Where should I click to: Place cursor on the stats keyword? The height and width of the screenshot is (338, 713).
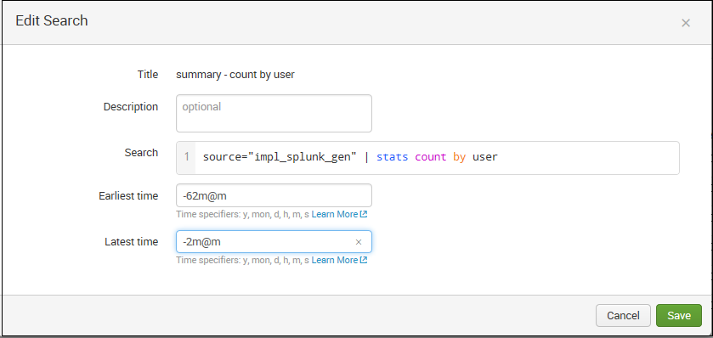(x=392, y=157)
